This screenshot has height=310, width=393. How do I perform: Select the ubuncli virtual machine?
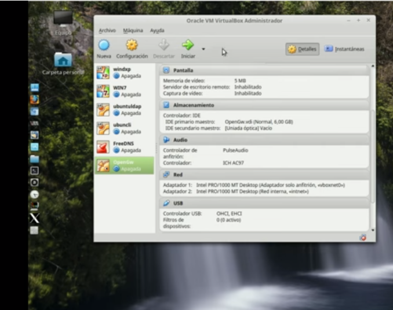click(123, 128)
